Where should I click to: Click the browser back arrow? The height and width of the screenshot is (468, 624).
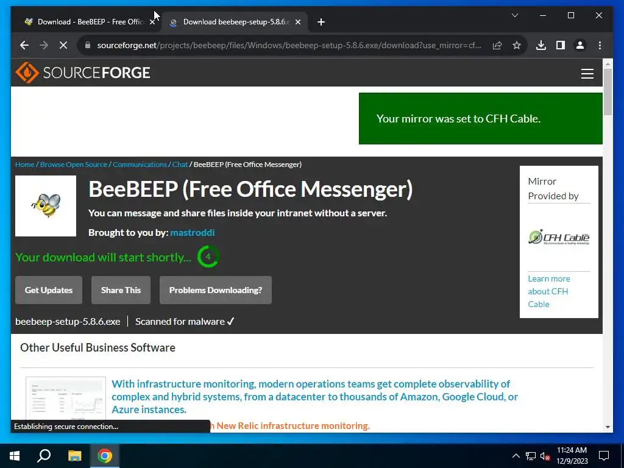pos(24,45)
